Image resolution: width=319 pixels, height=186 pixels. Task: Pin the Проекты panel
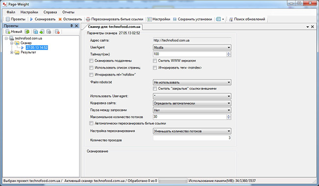pos(72,26)
